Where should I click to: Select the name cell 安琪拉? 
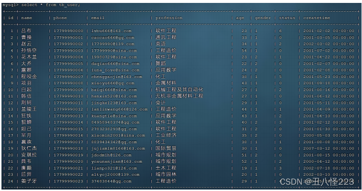click(29, 155)
